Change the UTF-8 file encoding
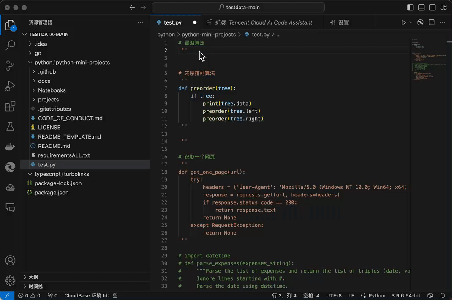Image resolution: width=452 pixels, height=300 pixels. click(x=334, y=295)
